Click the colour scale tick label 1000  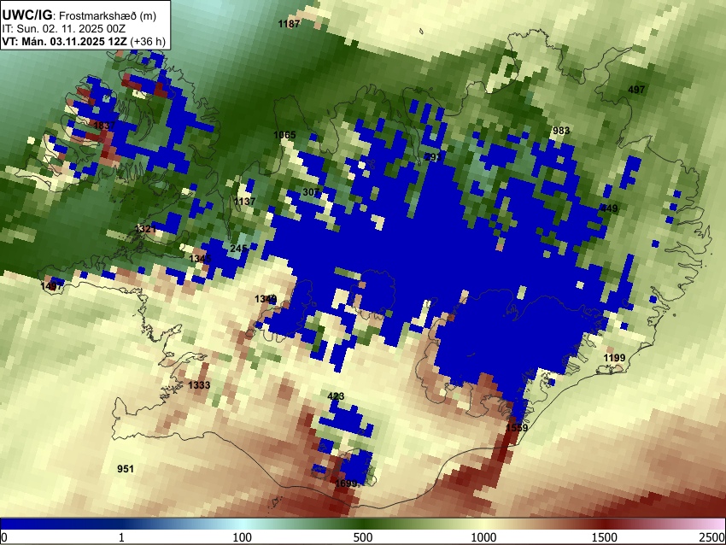pyautogui.click(x=483, y=537)
